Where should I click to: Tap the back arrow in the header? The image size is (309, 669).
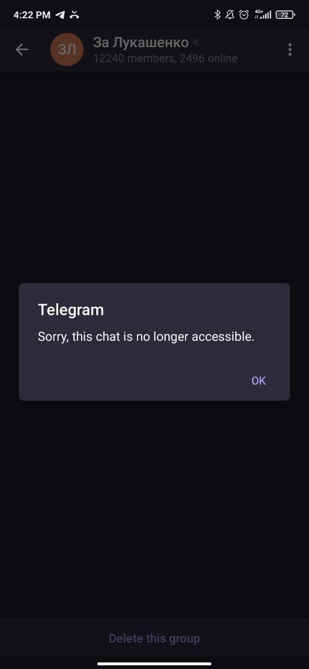point(21,50)
